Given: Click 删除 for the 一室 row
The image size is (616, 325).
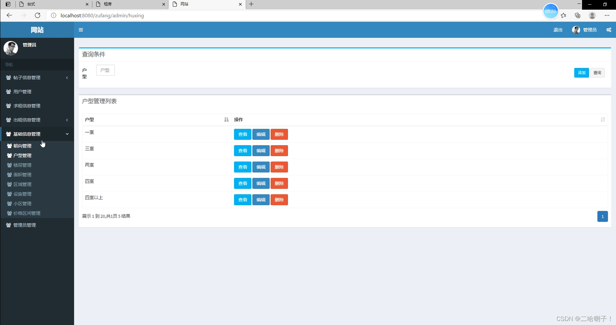Looking at the screenshot, I should 279,135.
